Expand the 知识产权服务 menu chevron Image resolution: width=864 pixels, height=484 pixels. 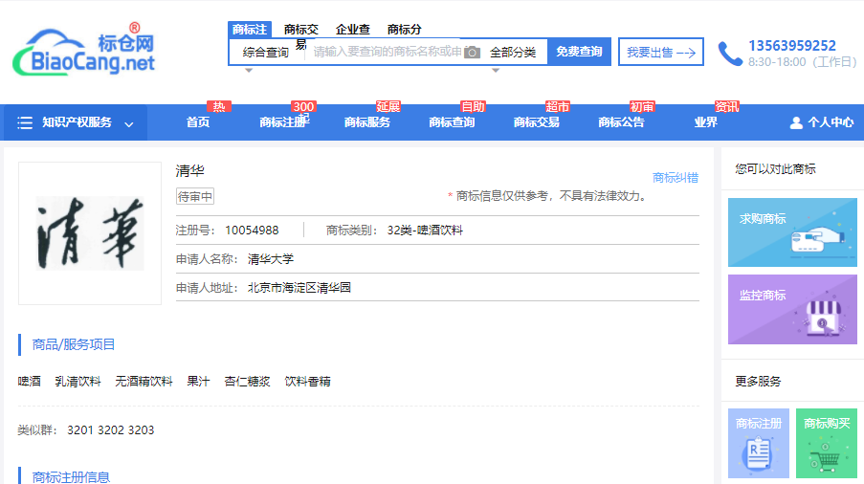click(x=128, y=123)
